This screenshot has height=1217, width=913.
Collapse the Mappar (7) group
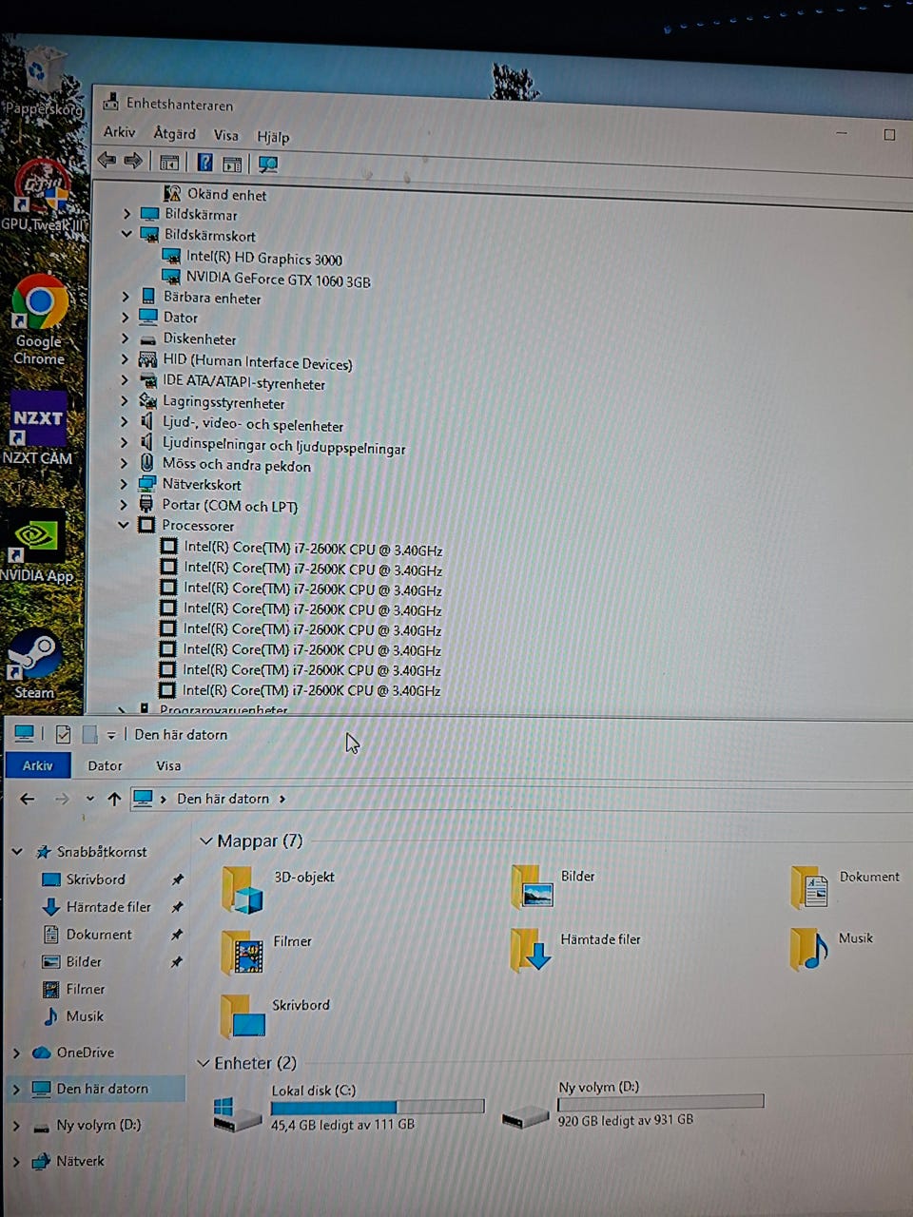[205, 841]
